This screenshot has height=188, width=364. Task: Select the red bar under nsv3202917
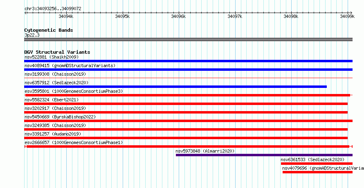pyautogui.click(x=186, y=112)
